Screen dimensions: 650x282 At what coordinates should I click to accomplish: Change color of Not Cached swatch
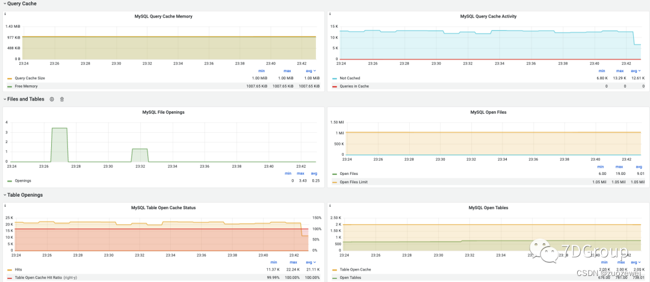335,78
